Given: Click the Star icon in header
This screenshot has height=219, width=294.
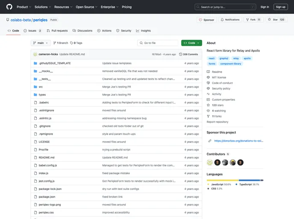Looking at the screenshot, I should pos(270,20).
